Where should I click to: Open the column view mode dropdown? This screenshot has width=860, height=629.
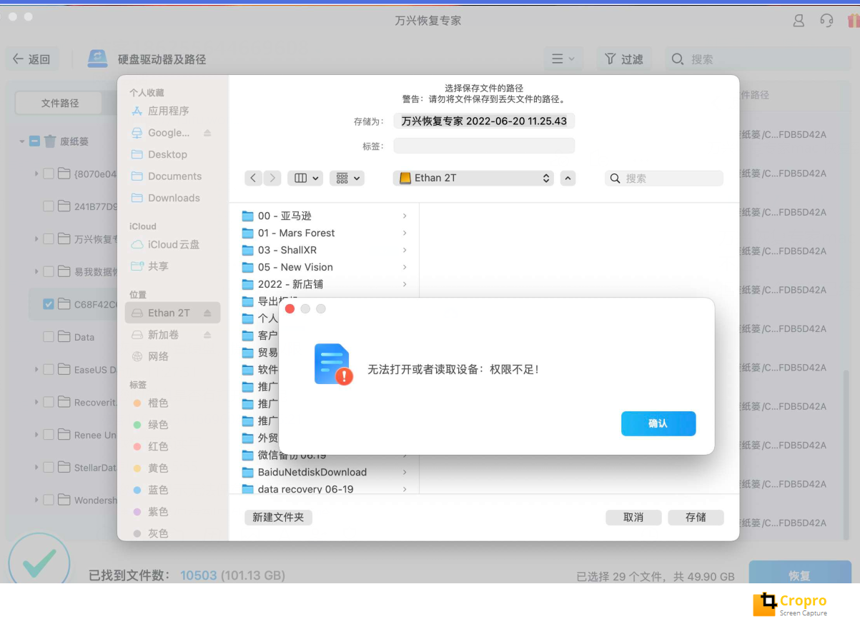point(305,178)
